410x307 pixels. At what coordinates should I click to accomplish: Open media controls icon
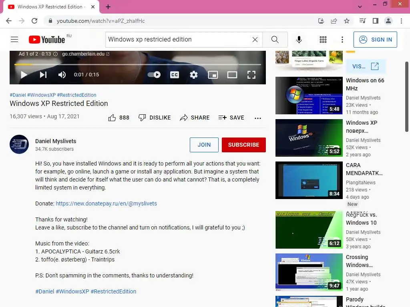tap(362, 21)
